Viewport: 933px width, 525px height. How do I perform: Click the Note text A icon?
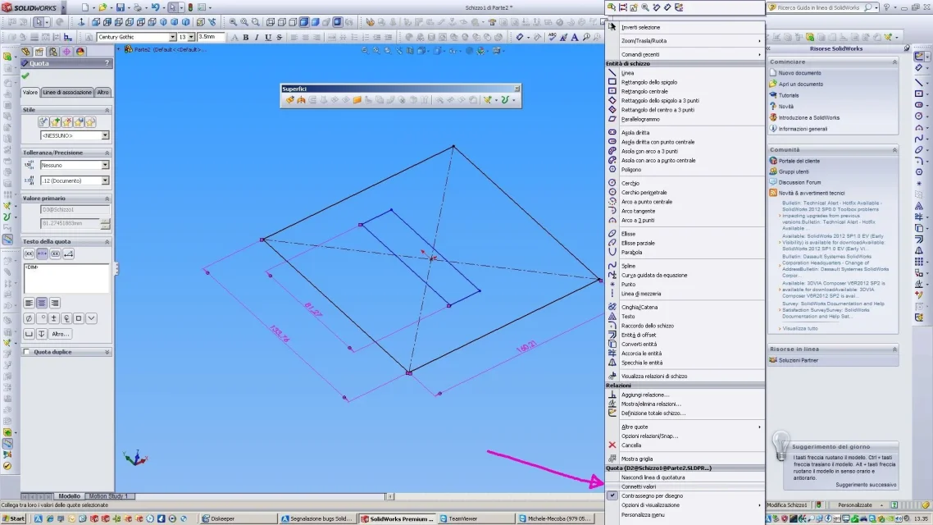[x=575, y=37]
